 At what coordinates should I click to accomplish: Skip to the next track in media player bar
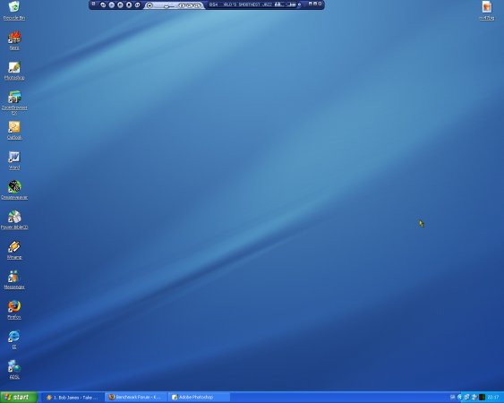(x=137, y=4)
